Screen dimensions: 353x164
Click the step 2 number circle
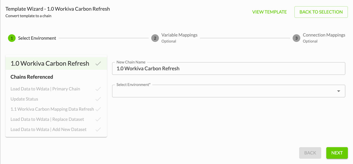[x=155, y=38]
